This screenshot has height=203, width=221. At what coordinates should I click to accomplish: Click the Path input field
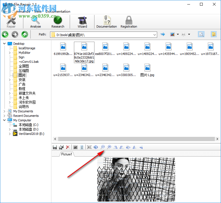click(103, 35)
